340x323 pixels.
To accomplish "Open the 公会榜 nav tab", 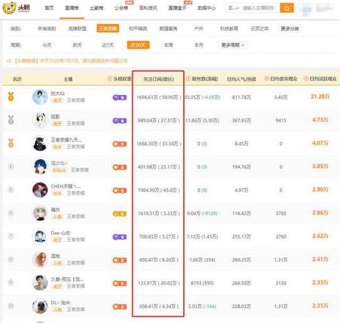I will click(122, 8).
